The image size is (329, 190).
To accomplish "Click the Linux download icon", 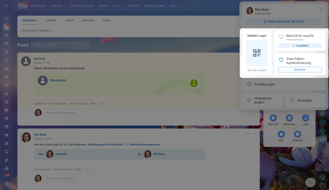I will [x=306, y=118].
